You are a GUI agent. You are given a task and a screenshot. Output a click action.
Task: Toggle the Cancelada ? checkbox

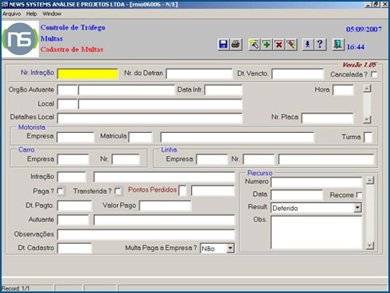point(373,74)
